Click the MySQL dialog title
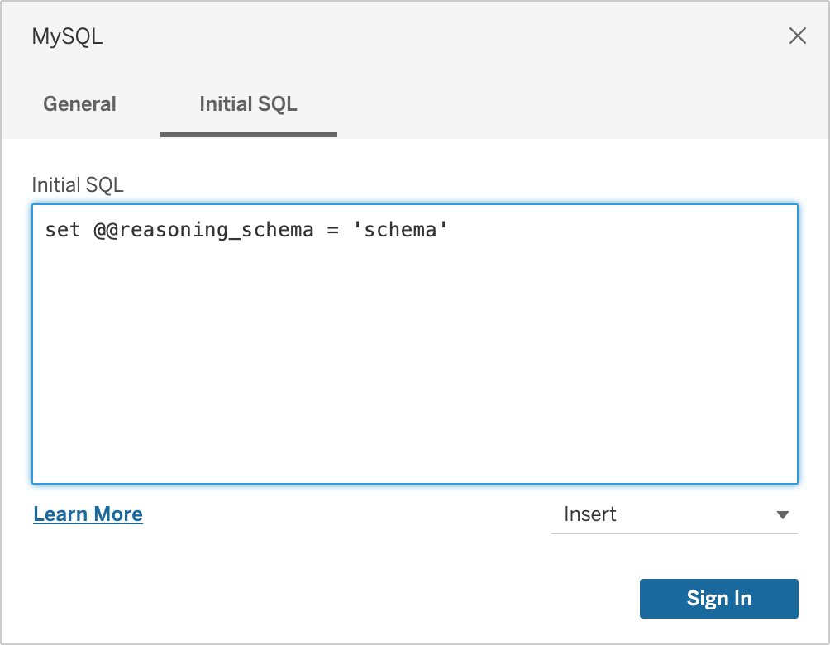Screen dimensions: 830x645 point(67,36)
